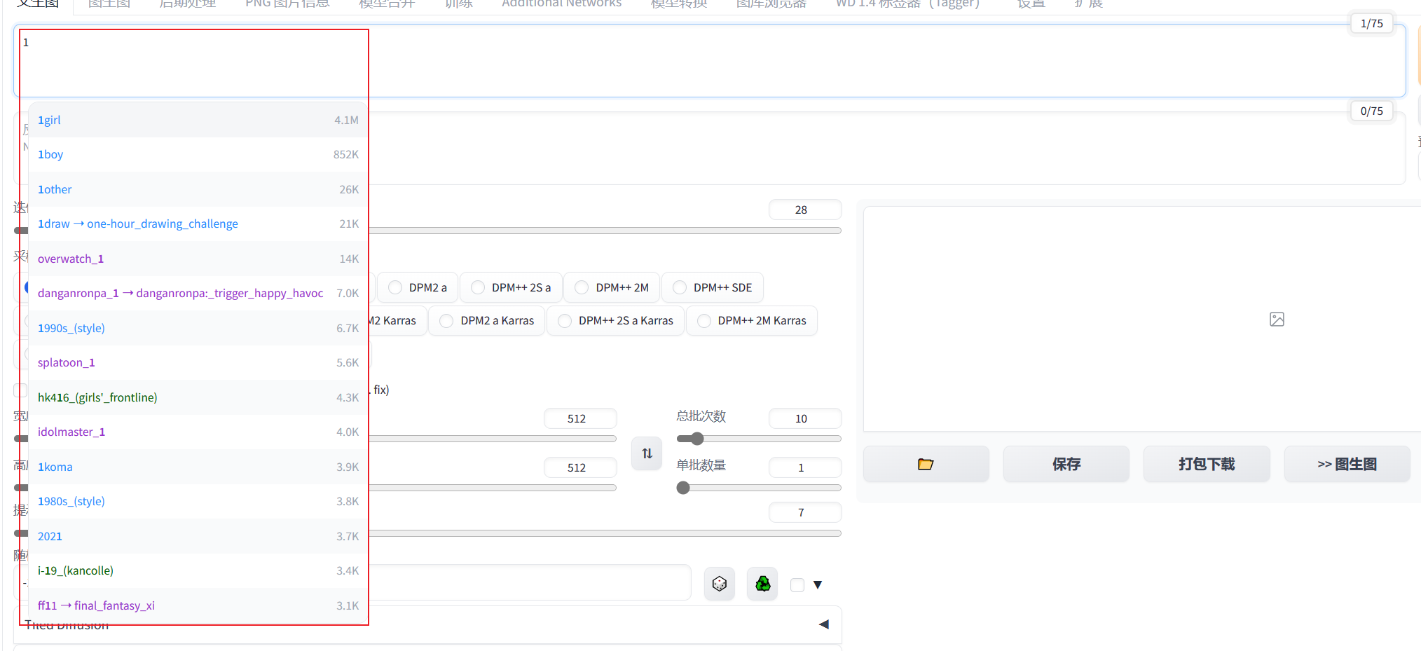Swap width and height with arrows button

point(647,453)
